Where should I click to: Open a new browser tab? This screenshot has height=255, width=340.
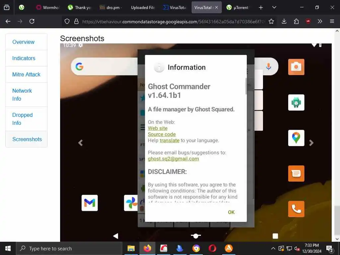point(261,8)
